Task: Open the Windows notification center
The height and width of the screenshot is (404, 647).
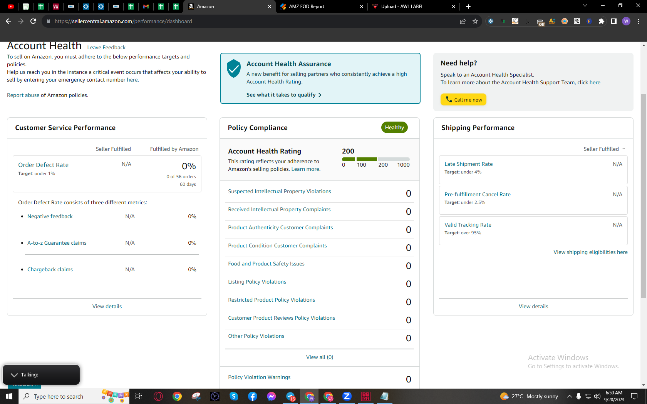Action: [634, 396]
